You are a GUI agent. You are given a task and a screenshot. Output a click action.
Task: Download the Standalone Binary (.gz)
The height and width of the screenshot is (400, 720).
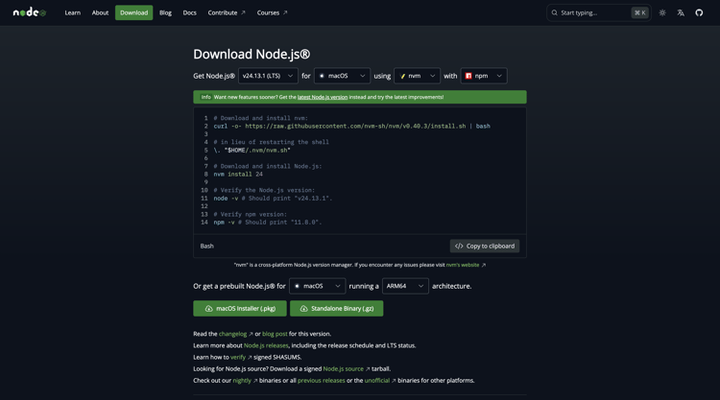tap(337, 308)
